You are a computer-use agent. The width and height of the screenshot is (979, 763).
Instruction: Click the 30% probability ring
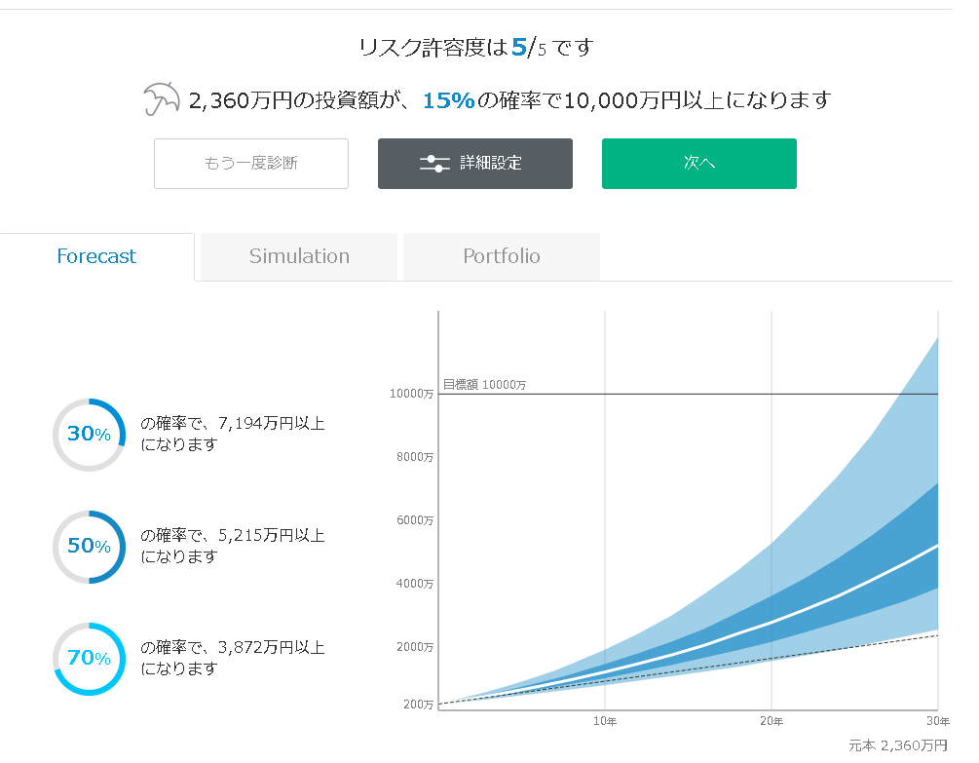point(90,435)
